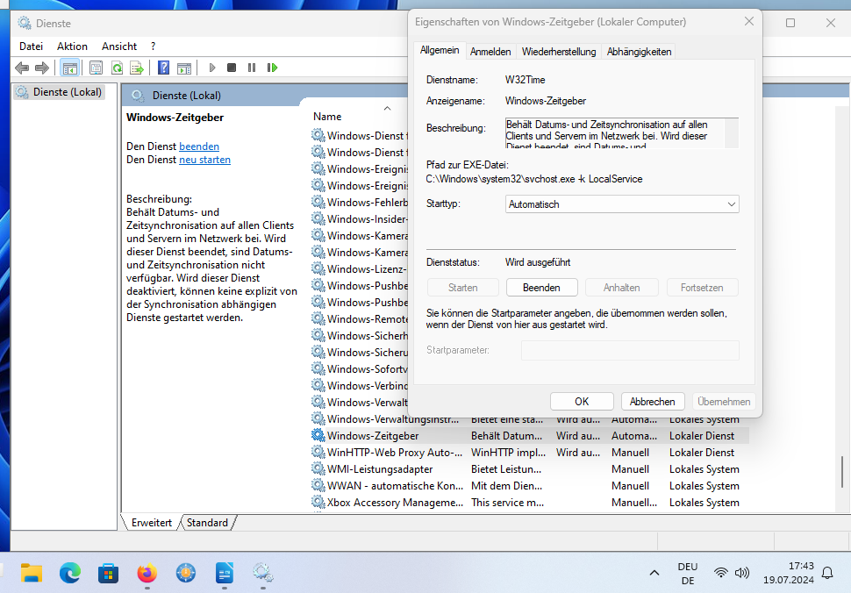Viewport: 851px width, 593px height.
Task: Open the blue Help toolbar icon
Action: (163, 68)
